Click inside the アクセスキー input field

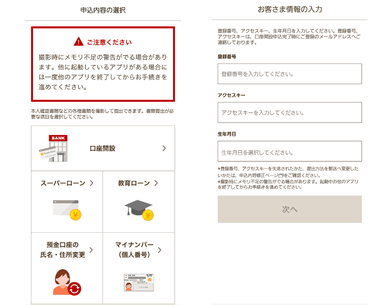pos(290,112)
